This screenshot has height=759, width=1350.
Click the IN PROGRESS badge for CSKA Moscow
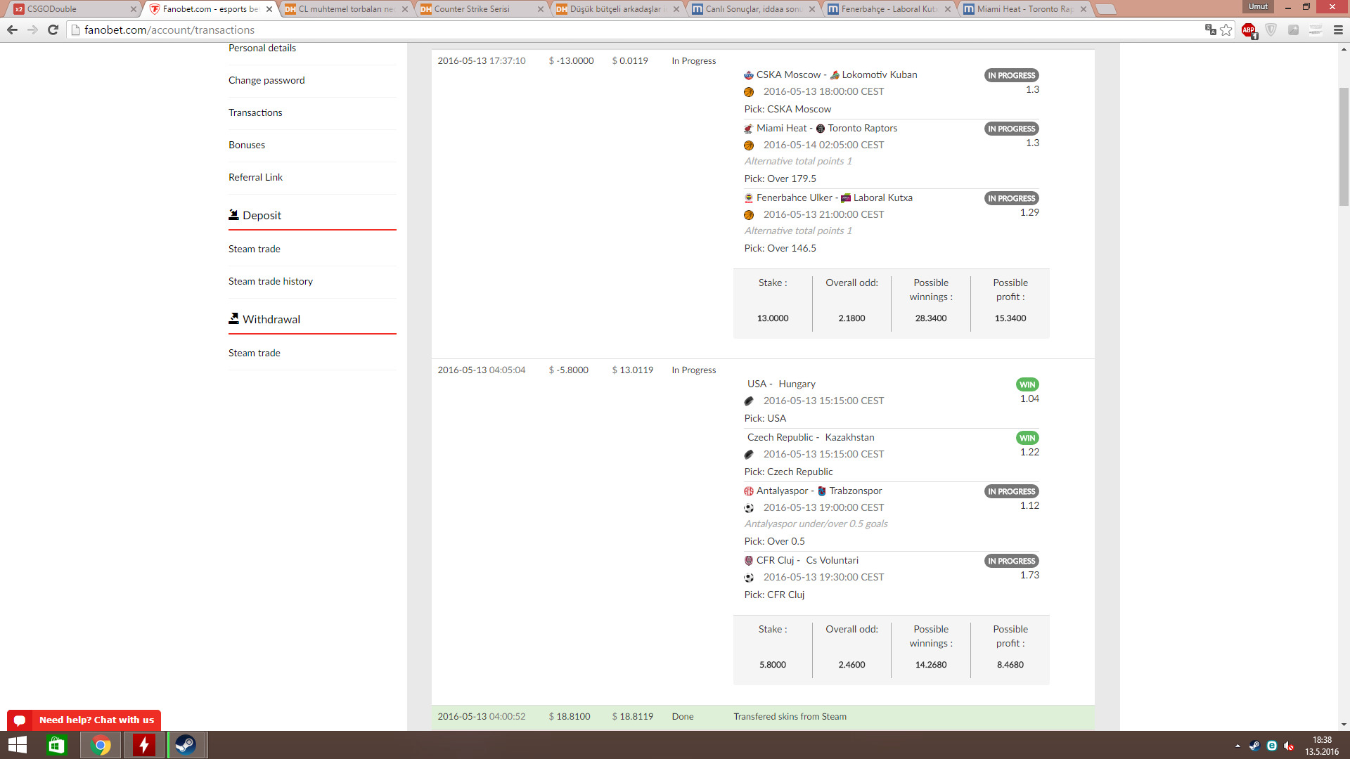click(x=1012, y=75)
